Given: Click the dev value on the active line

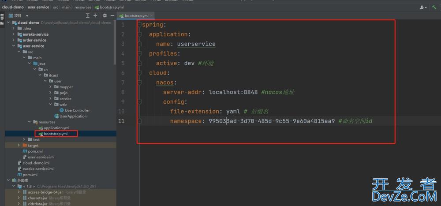Looking at the screenshot, I should pyautogui.click(x=189, y=64).
